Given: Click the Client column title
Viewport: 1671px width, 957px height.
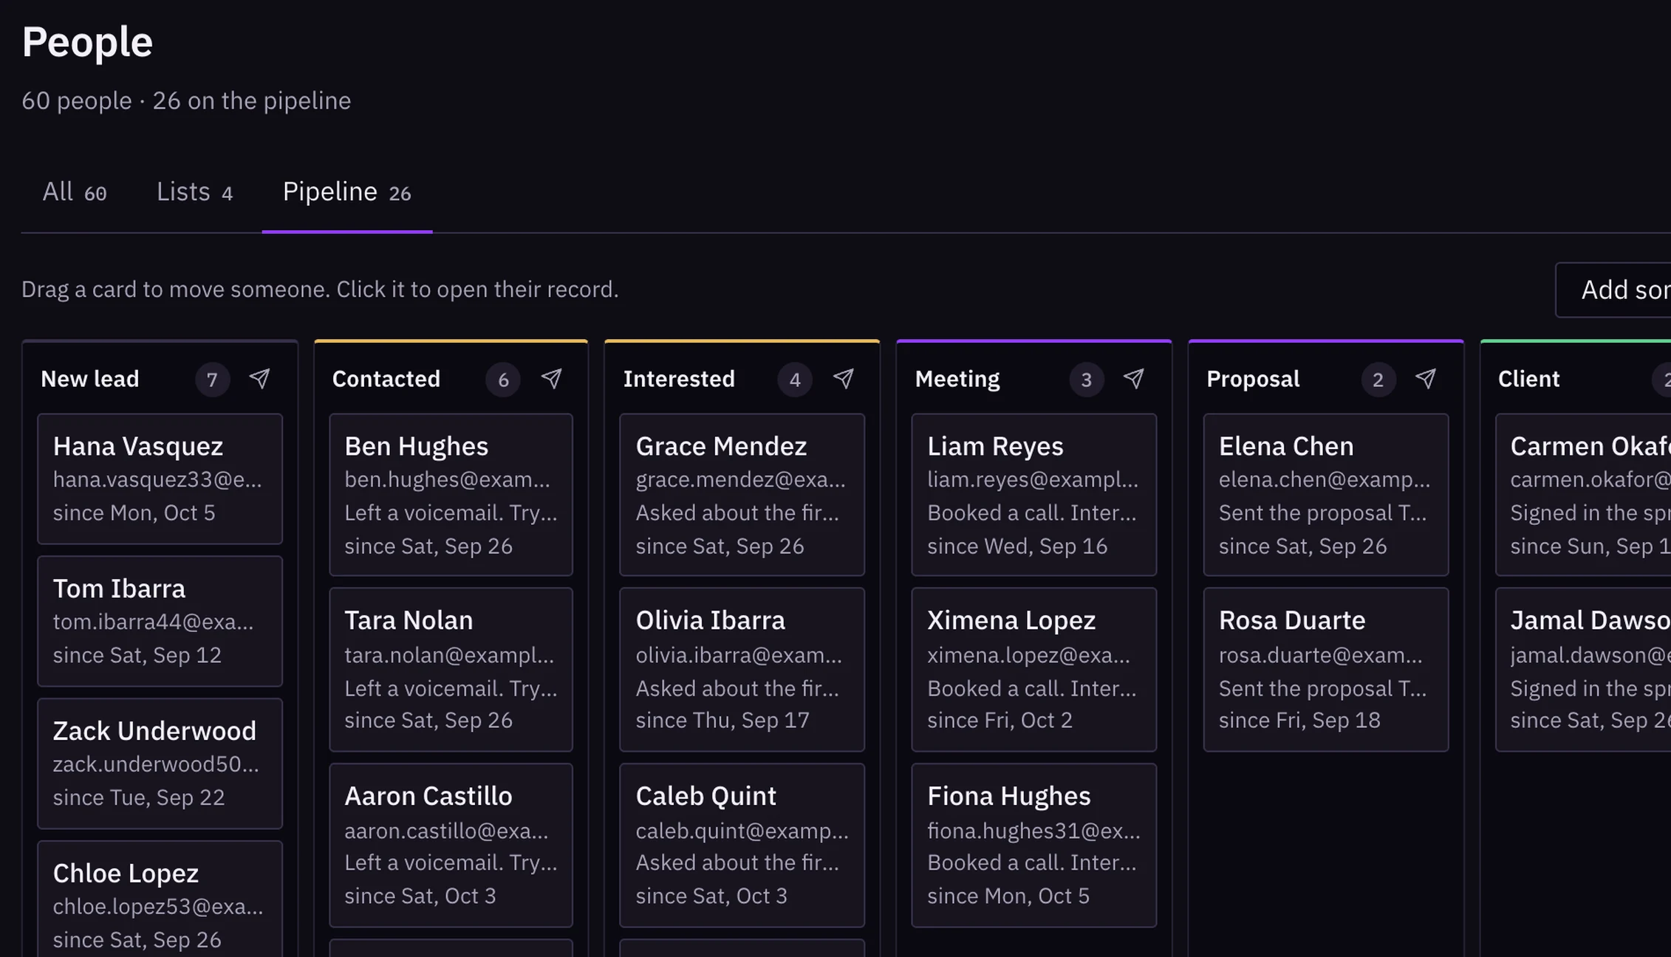Looking at the screenshot, I should point(1528,379).
